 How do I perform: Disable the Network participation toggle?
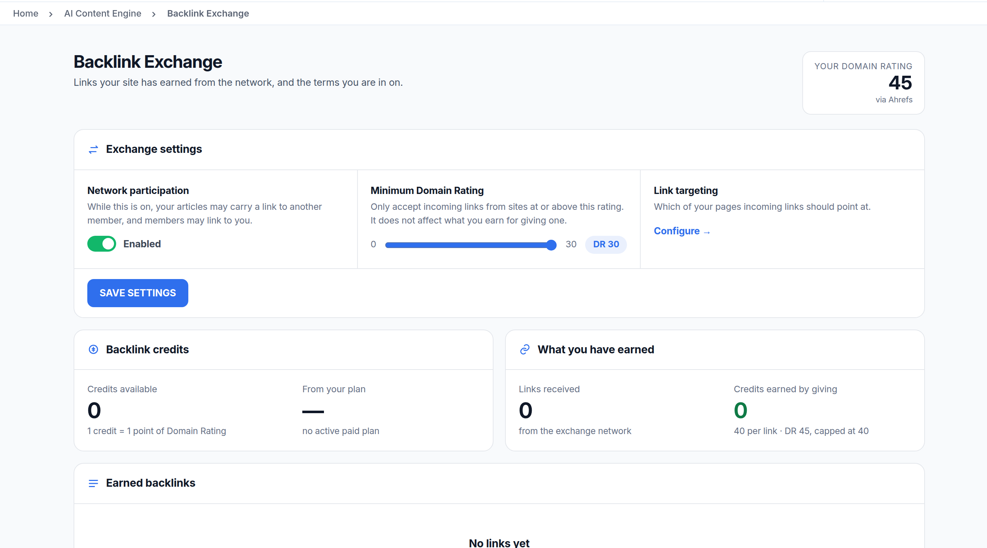coord(101,244)
